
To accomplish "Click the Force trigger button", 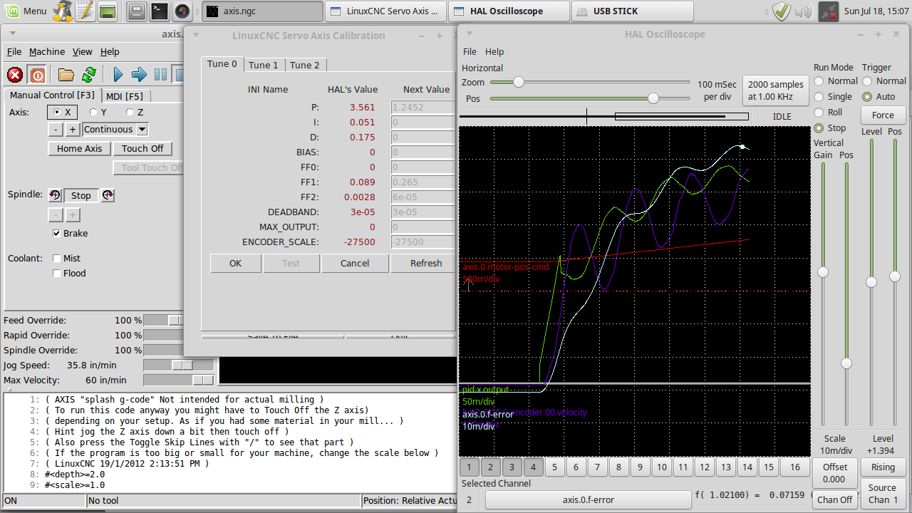I will [883, 115].
